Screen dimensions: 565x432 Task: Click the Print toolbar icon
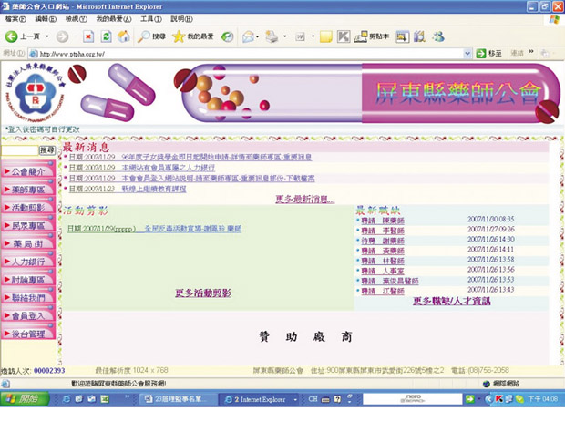coord(272,36)
